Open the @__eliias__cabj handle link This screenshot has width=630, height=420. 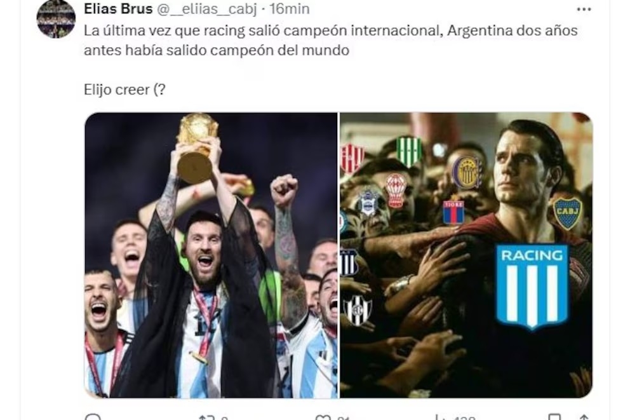(206, 9)
